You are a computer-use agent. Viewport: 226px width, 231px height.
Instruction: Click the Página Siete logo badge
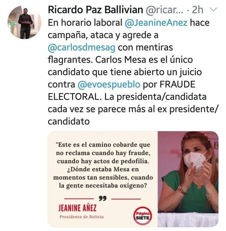[143, 216]
